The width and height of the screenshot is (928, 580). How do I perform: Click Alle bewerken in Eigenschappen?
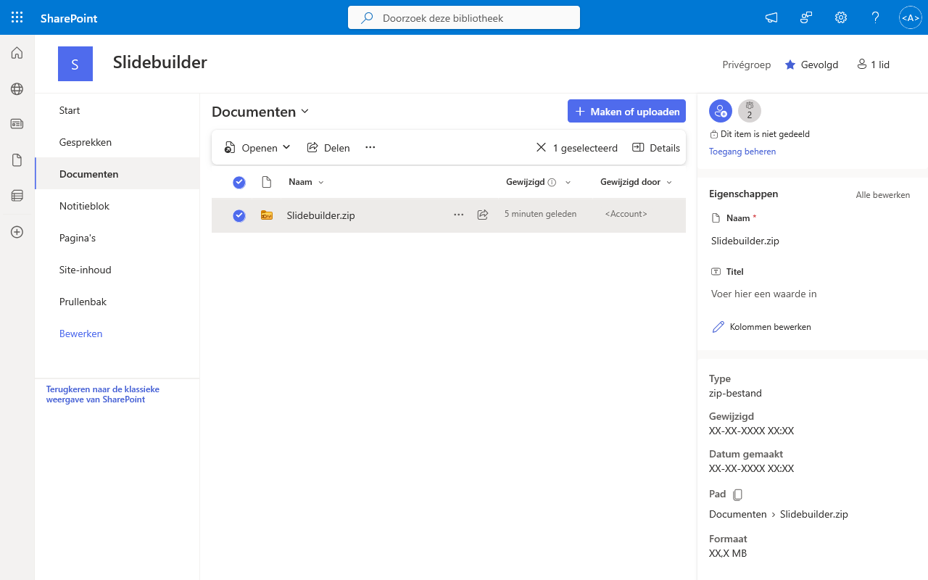coord(882,195)
